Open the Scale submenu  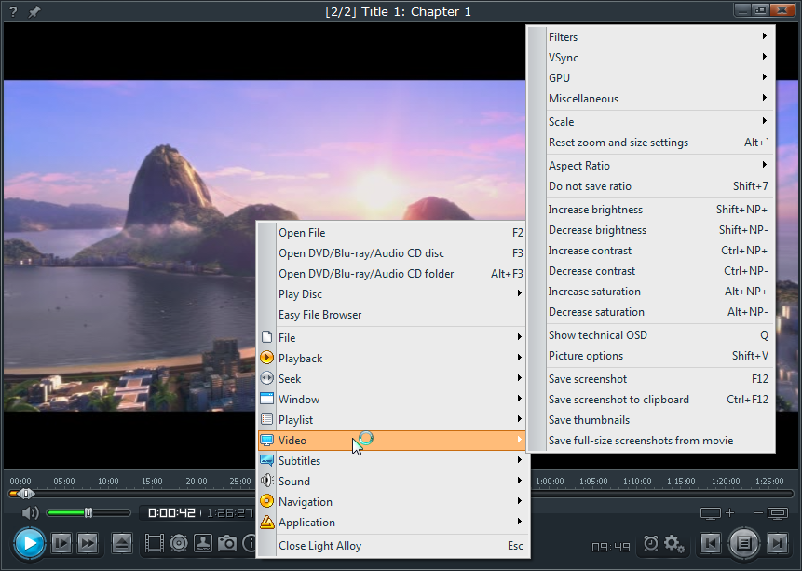(651, 122)
